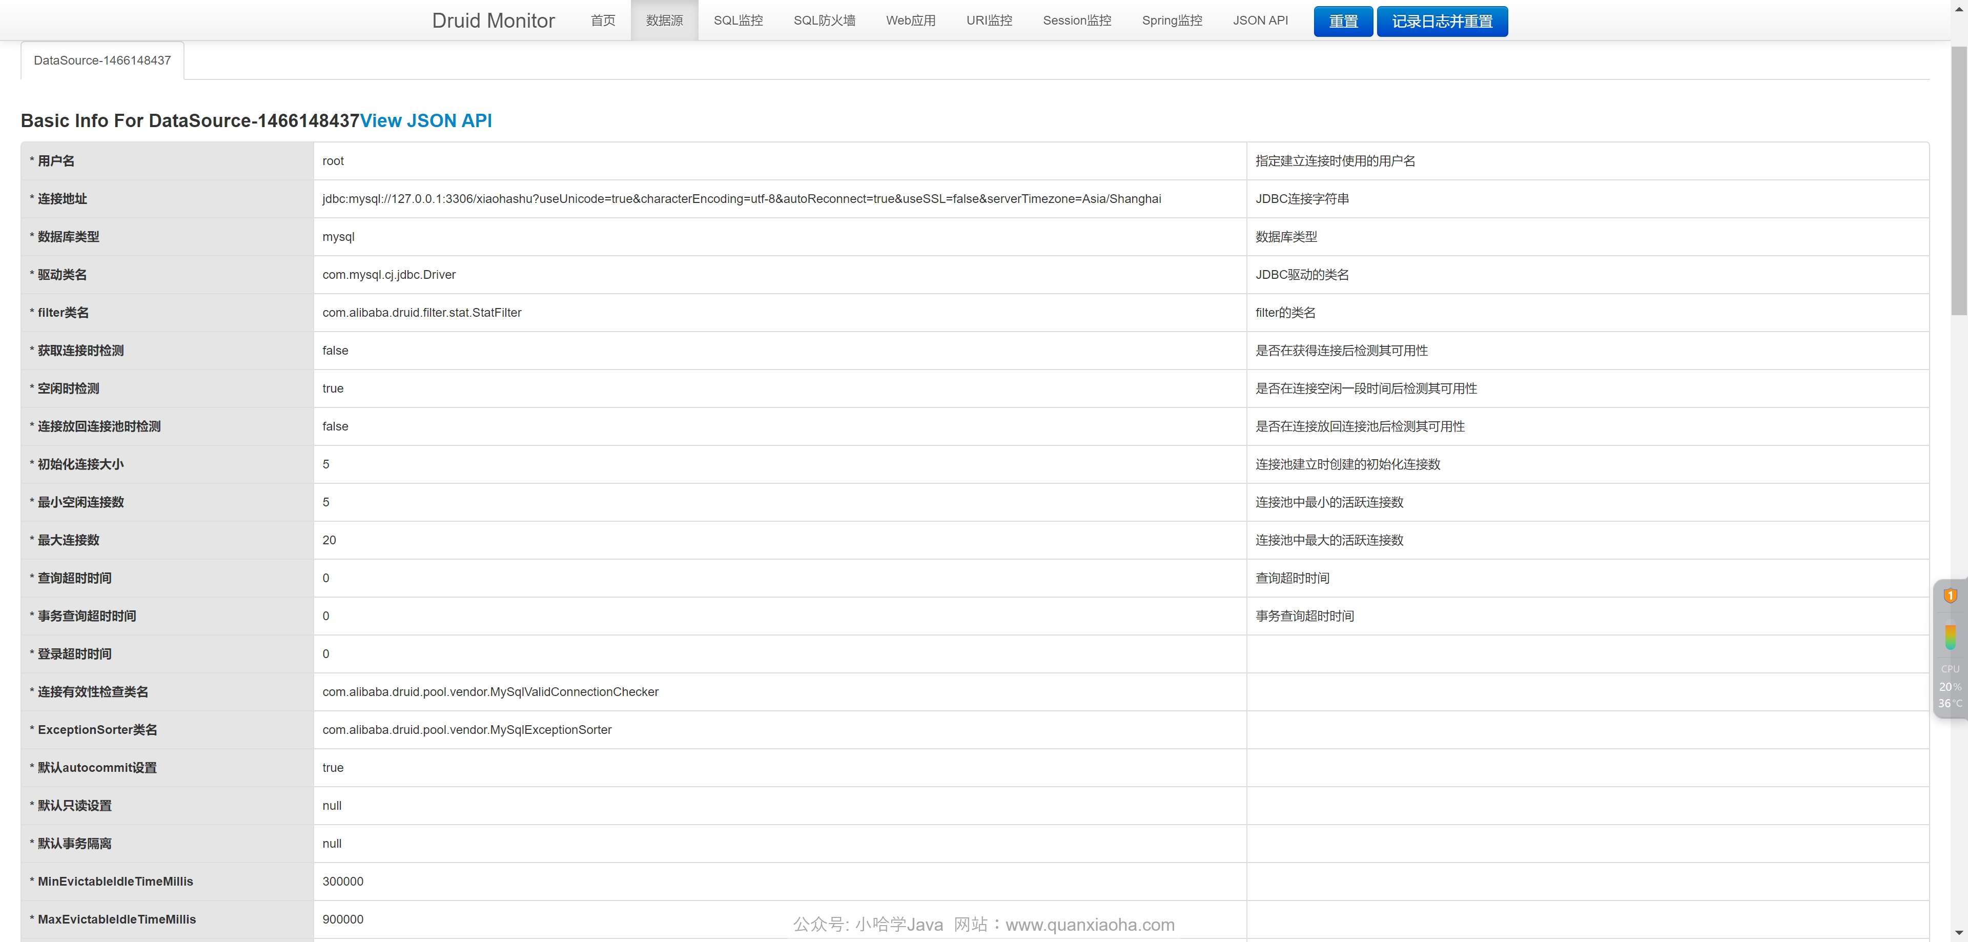The image size is (1968, 942).
Task: Navigate to URI监控 page
Action: click(989, 21)
